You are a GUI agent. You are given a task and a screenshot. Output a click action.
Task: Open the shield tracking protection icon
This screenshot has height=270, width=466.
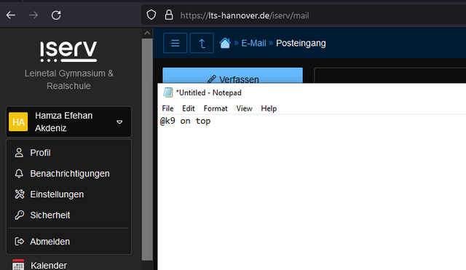pos(151,15)
